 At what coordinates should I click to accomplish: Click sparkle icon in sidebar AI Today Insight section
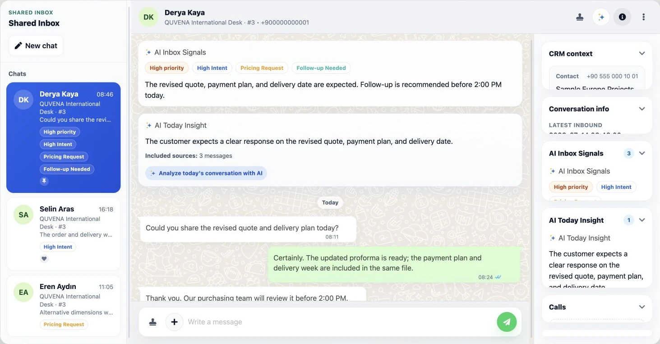[x=552, y=238]
